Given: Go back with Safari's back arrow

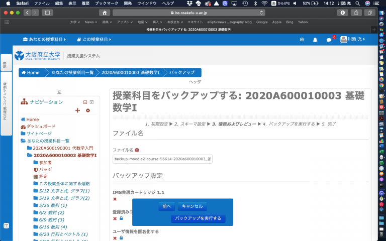Looking at the screenshot, I should (x=27, y=13).
